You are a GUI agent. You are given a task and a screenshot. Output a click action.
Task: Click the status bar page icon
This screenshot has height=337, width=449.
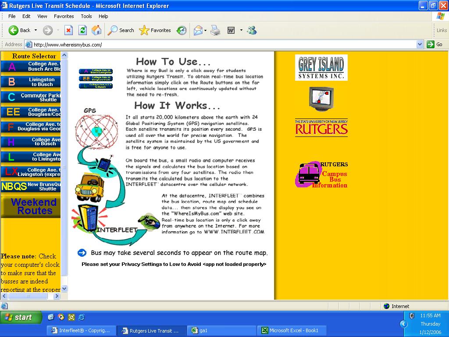(x=4, y=306)
